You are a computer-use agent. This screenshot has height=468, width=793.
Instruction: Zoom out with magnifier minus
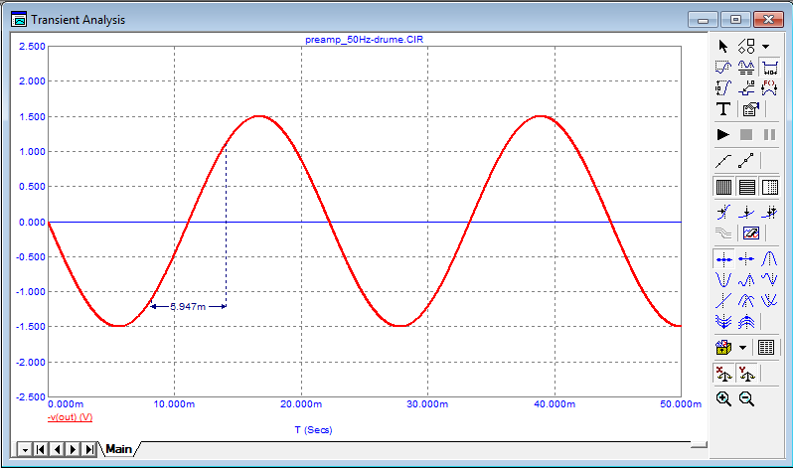[746, 398]
